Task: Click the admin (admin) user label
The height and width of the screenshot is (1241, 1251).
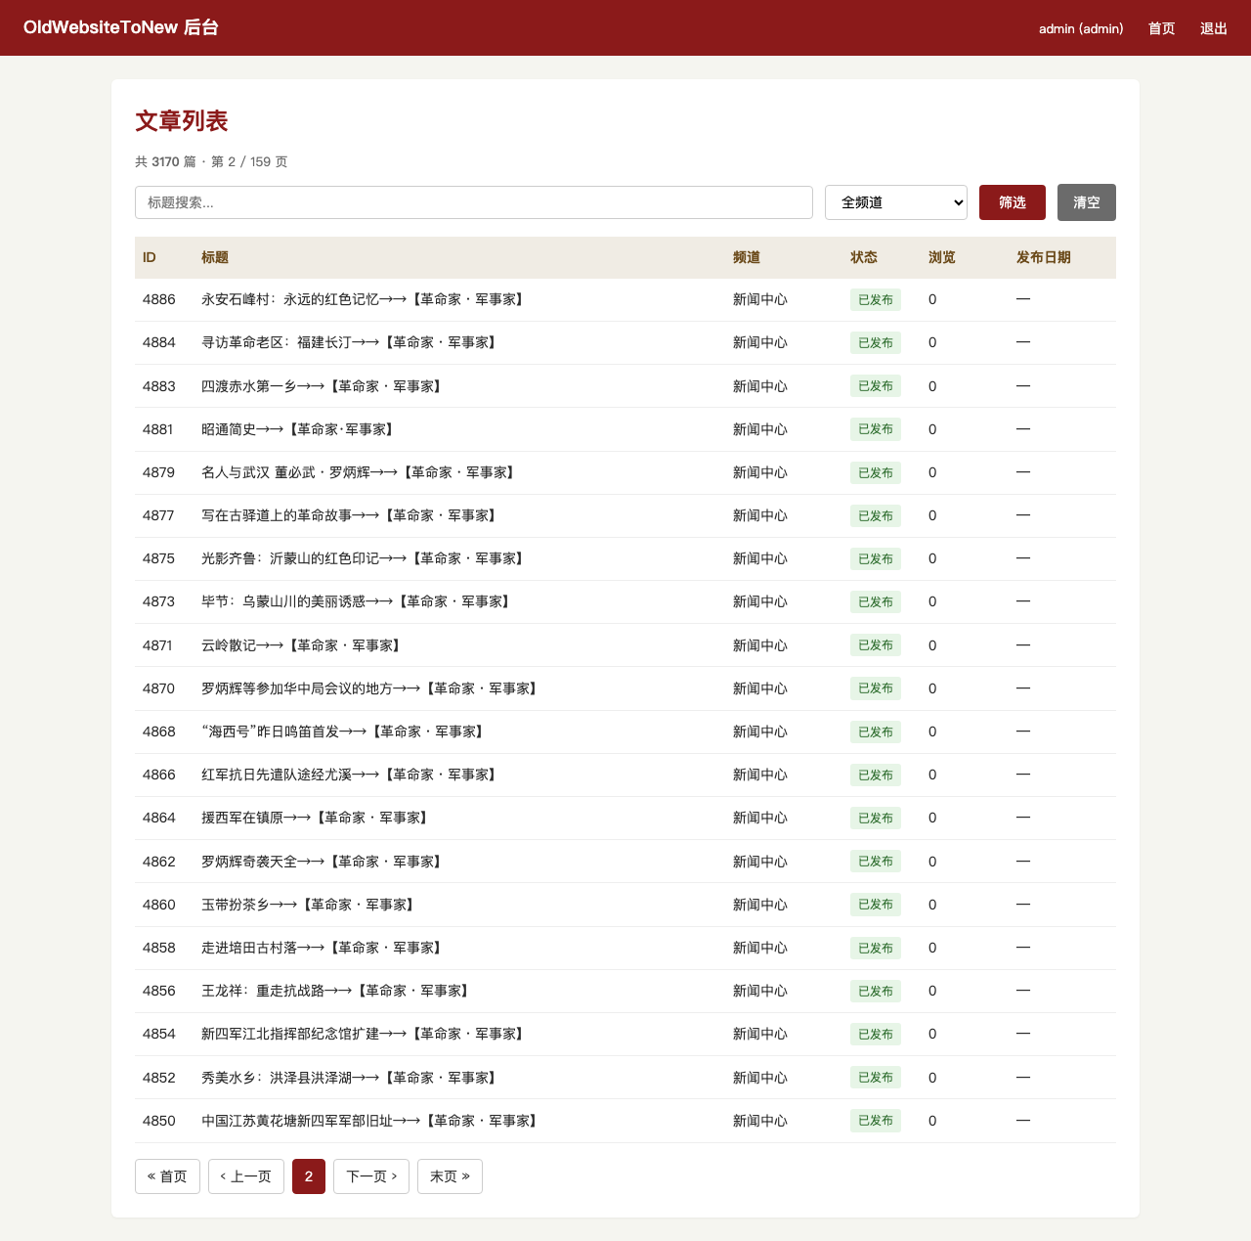Action: [x=1081, y=28]
